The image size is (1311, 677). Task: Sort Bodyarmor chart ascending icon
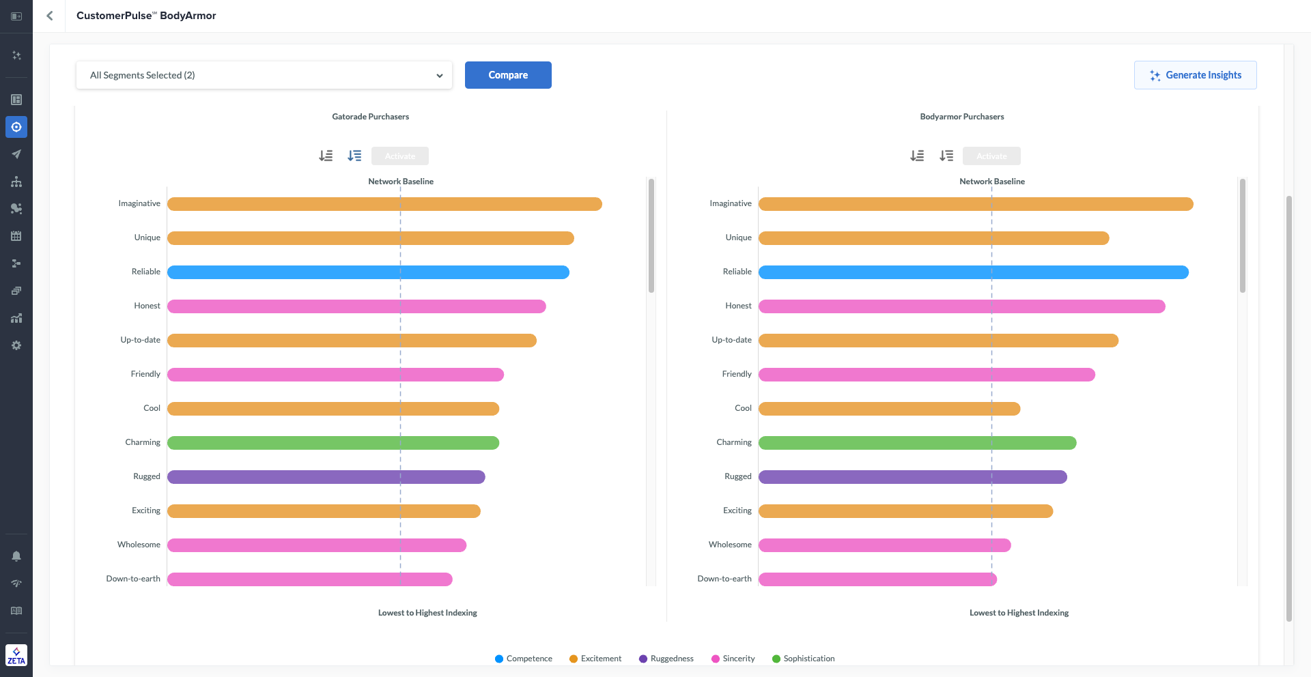917,156
